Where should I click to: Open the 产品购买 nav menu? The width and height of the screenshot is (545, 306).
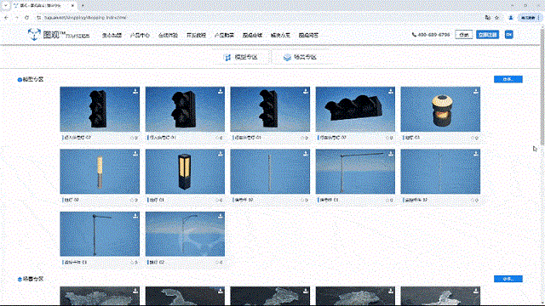click(224, 35)
